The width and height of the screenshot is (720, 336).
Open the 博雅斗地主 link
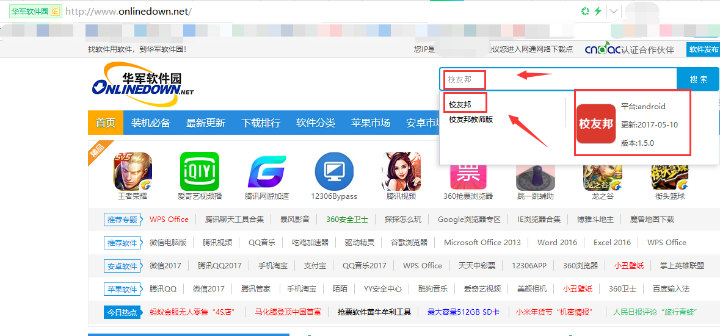(595, 219)
